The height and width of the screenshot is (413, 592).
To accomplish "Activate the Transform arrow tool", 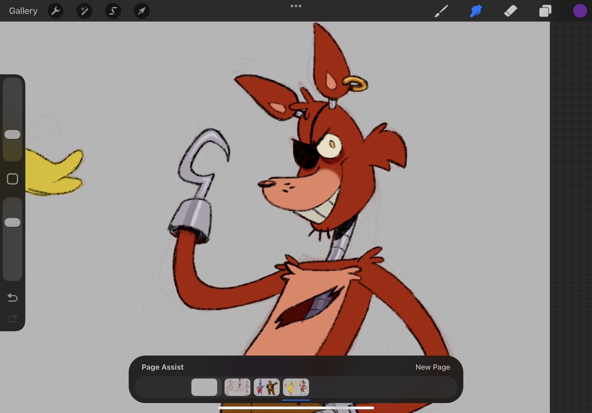I will (x=141, y=11).
